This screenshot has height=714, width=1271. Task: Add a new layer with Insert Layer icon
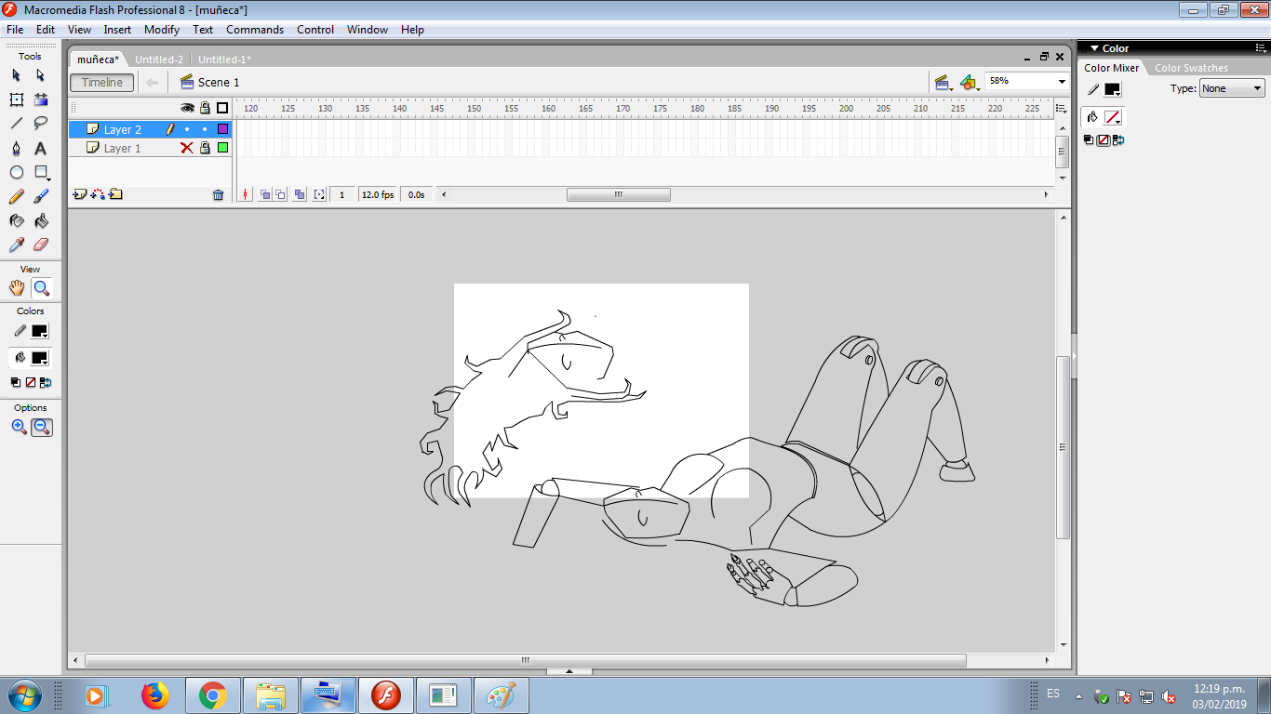tap(80, 195)
